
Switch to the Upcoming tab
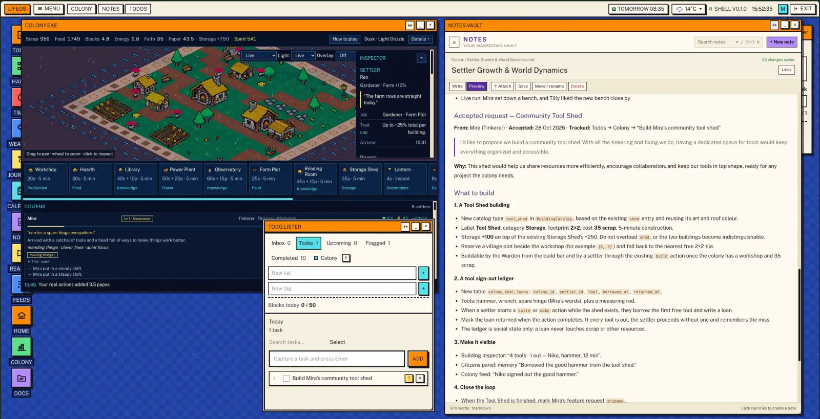click(x=342, y=243)
